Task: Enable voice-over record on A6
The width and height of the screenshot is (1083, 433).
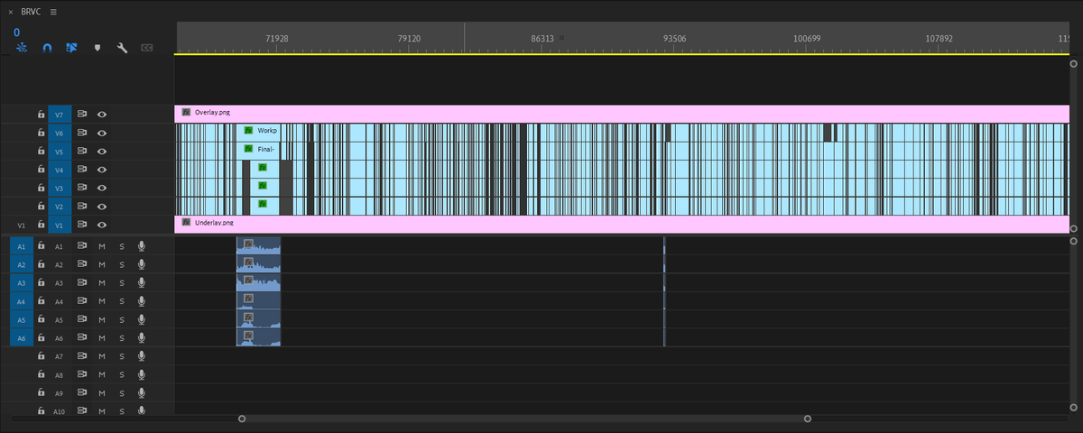Action: tap(142, 338)
